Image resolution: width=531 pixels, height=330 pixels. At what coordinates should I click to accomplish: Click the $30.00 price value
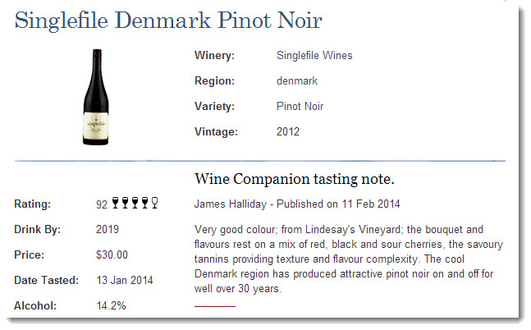click(112, 254)
